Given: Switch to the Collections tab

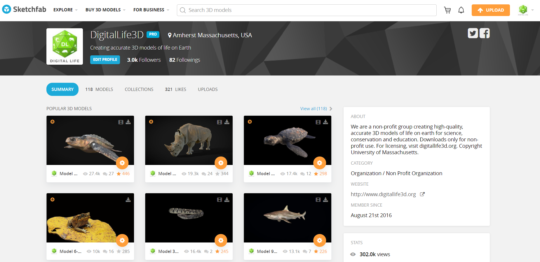Looking at the screenshot, I should pyautogui.click(x=139, y=89).
